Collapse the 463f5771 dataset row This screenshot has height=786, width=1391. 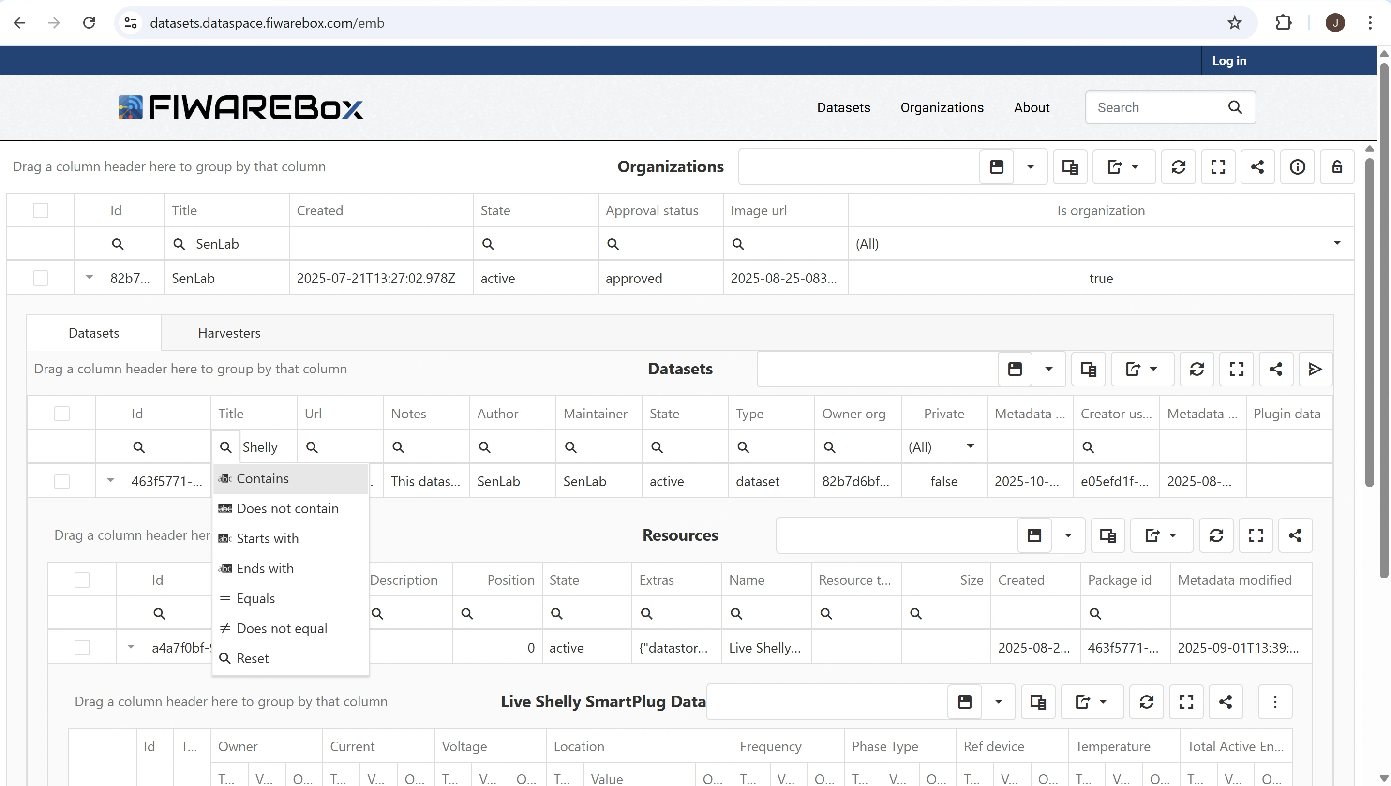pos(111,480)
